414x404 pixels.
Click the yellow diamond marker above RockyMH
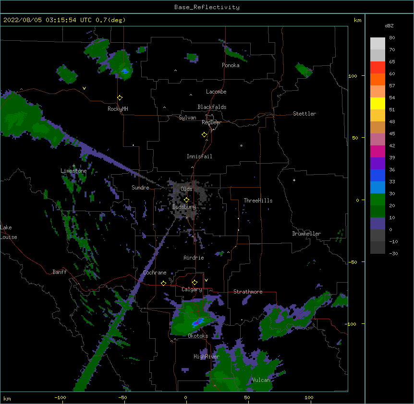pyautogui.click(x=120, y=98)
